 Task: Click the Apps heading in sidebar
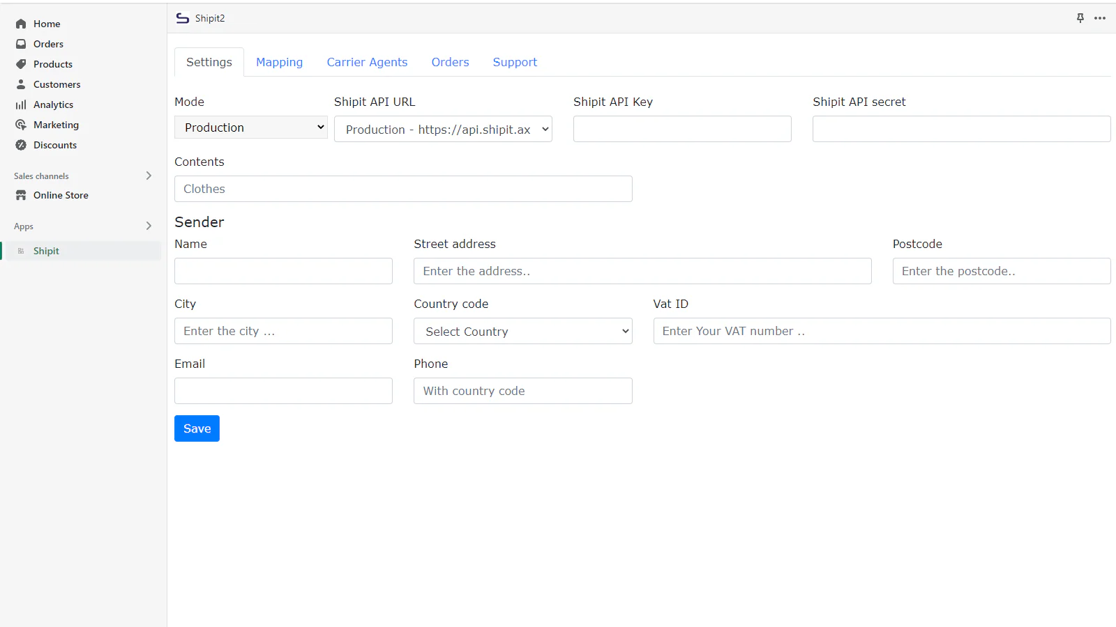24,226
